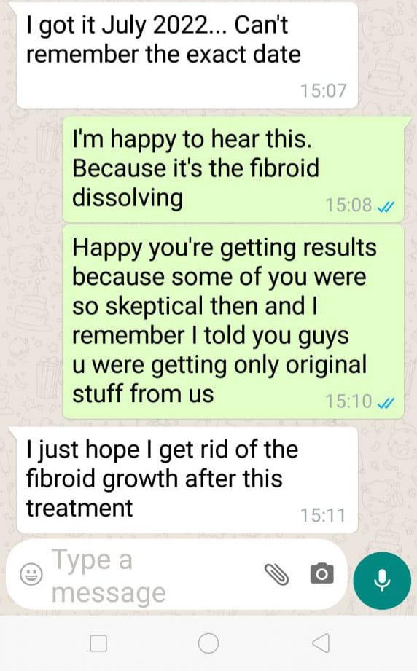This screenshot has height=671, width=417.
Task: Click the 'Type a message' input field
Action: [154, 576]
